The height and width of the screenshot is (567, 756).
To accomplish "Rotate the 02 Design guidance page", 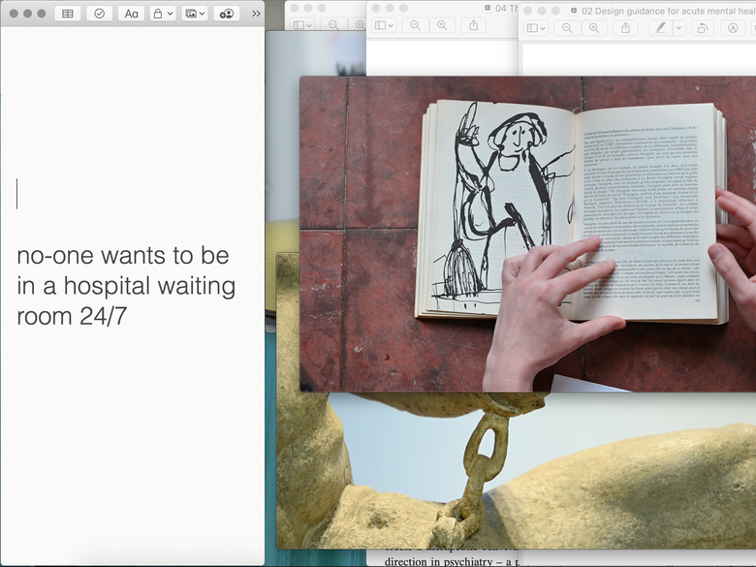I will [703, 28].
